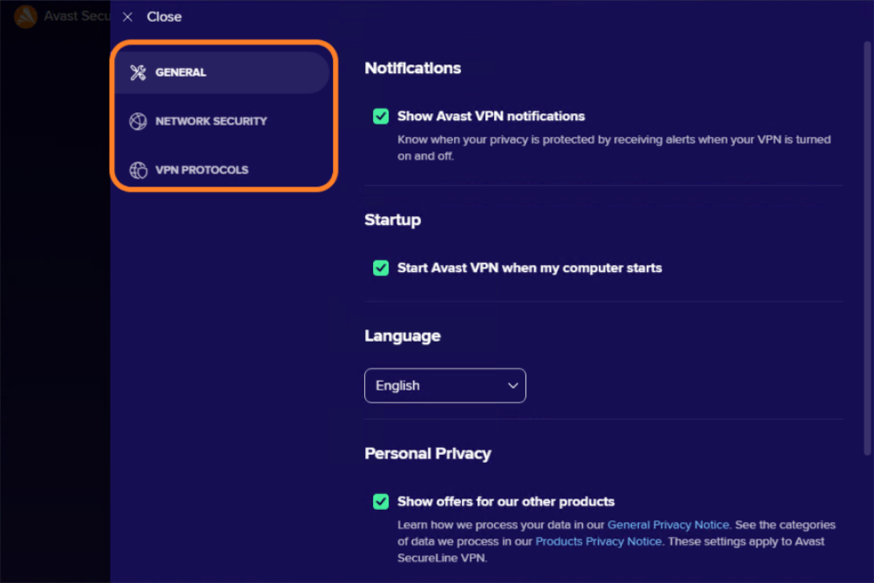
Task: Follow the Products Privacy Notice link
Action: tap(598, 541)
